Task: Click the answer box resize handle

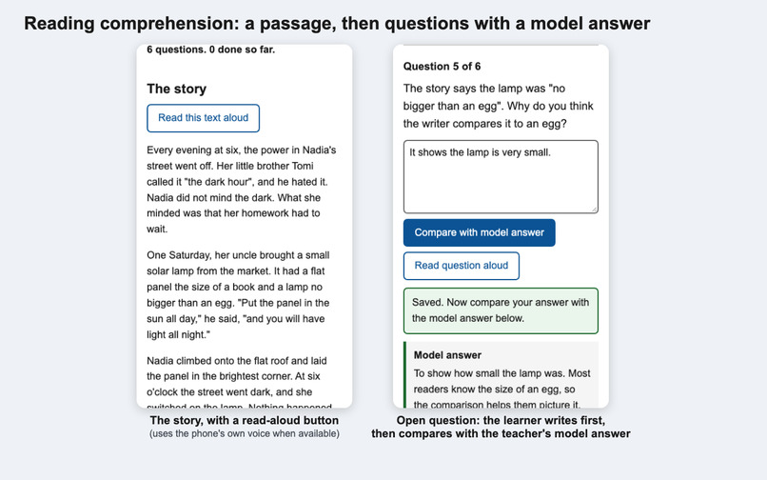Action: click(x=595, y=210)
